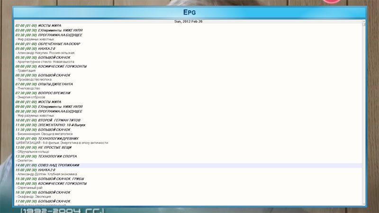Pick the 07:00 ОПЫТЫ ДИЛЕТАНТА programme

tap(44, 84)
